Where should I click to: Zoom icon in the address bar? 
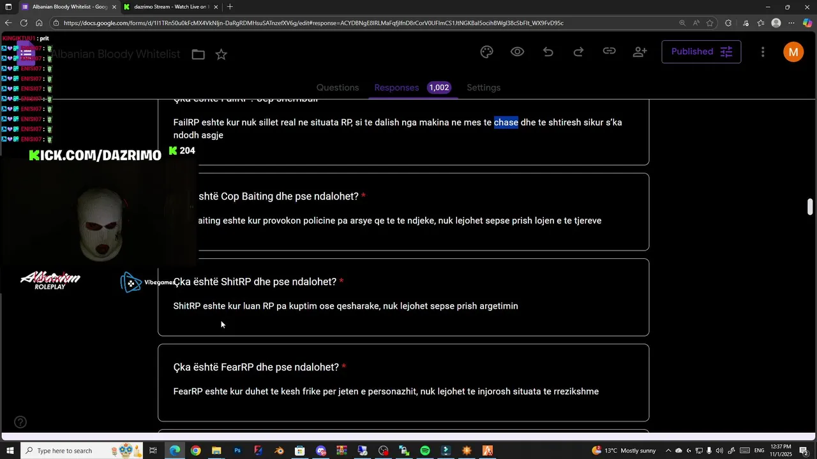pyautogui.click(x=682, y=23)
